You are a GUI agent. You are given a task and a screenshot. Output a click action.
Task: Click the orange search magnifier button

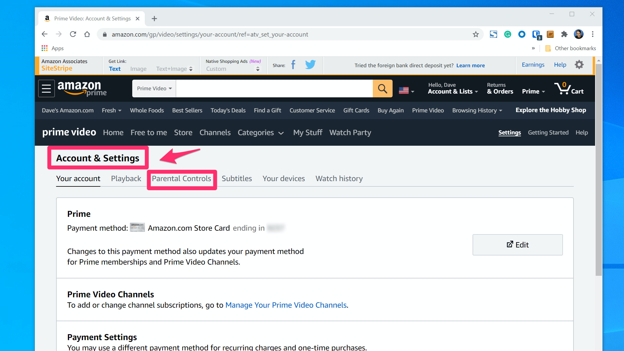point(382,88)
